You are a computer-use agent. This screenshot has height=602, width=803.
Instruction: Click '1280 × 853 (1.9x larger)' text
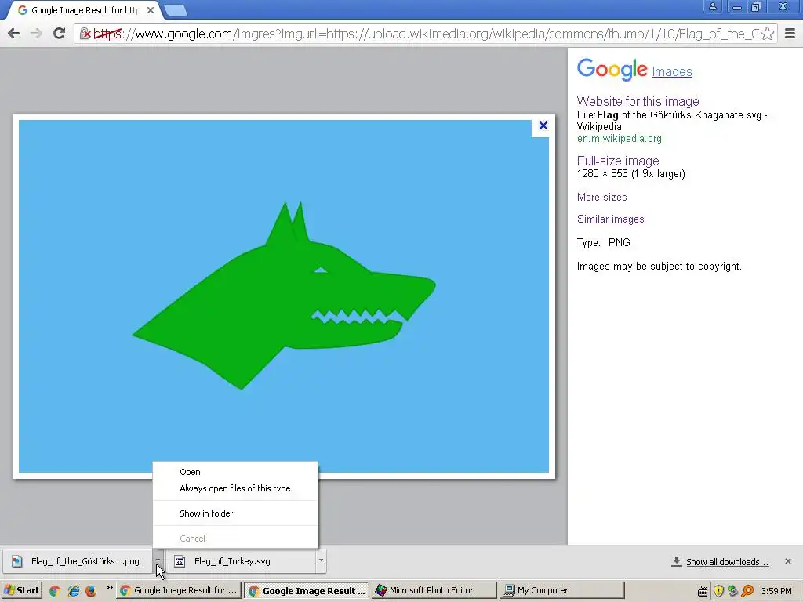click(631, 173)
